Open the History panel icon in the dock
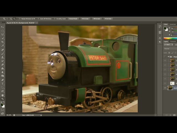The height and width of the screenshot is (133, 177). pyautogui.click(x=160, y=27)
